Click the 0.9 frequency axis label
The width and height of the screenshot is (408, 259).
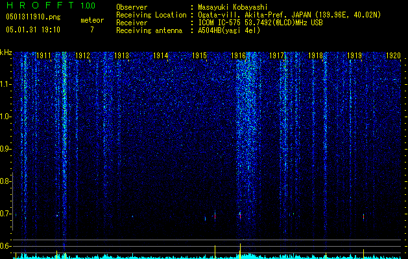tap(5, 149)
